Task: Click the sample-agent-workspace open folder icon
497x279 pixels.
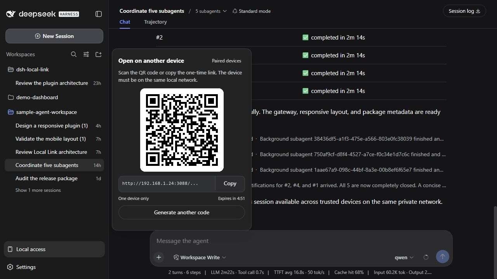Action: (x=11, y=112)
